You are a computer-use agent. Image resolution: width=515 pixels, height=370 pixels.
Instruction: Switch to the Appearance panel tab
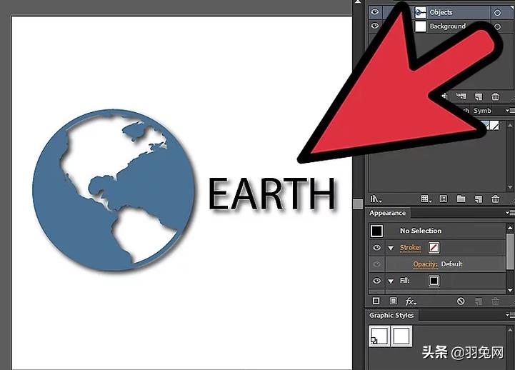tap(388, 213)
